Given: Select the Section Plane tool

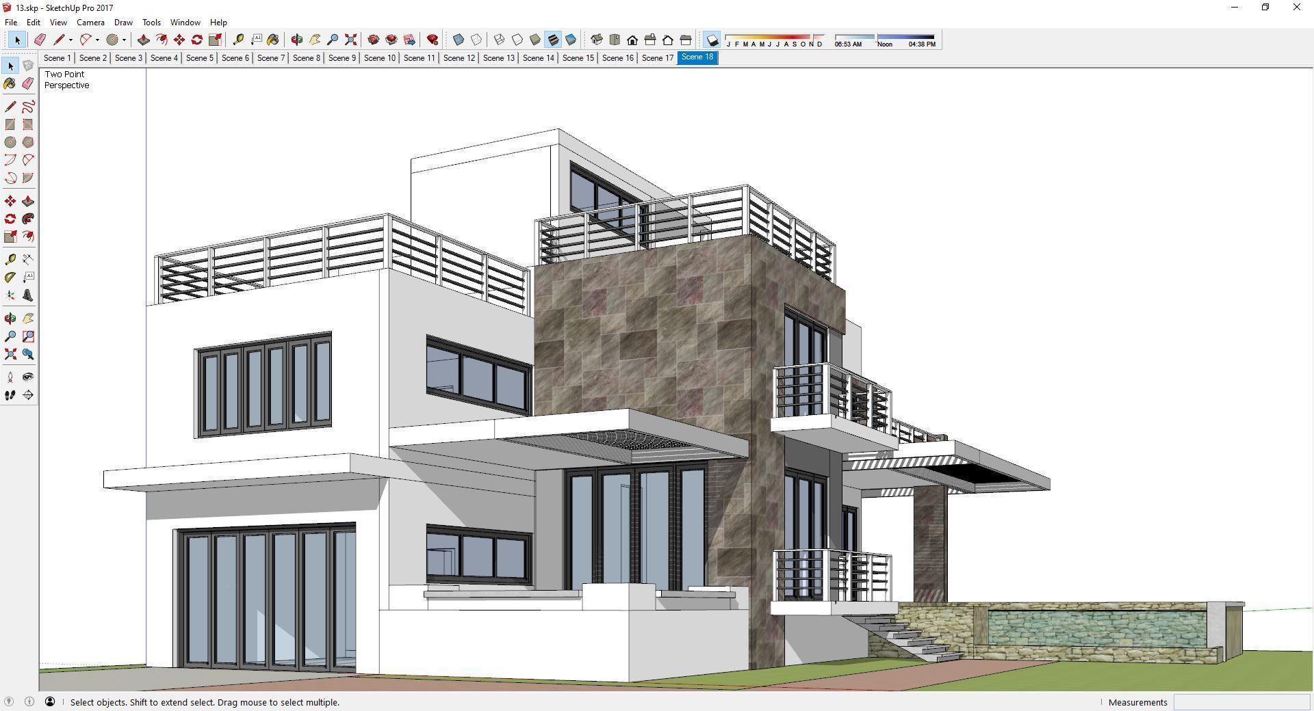Looking at the screenshot, I should pyautogui.click(x=28, y=395).
